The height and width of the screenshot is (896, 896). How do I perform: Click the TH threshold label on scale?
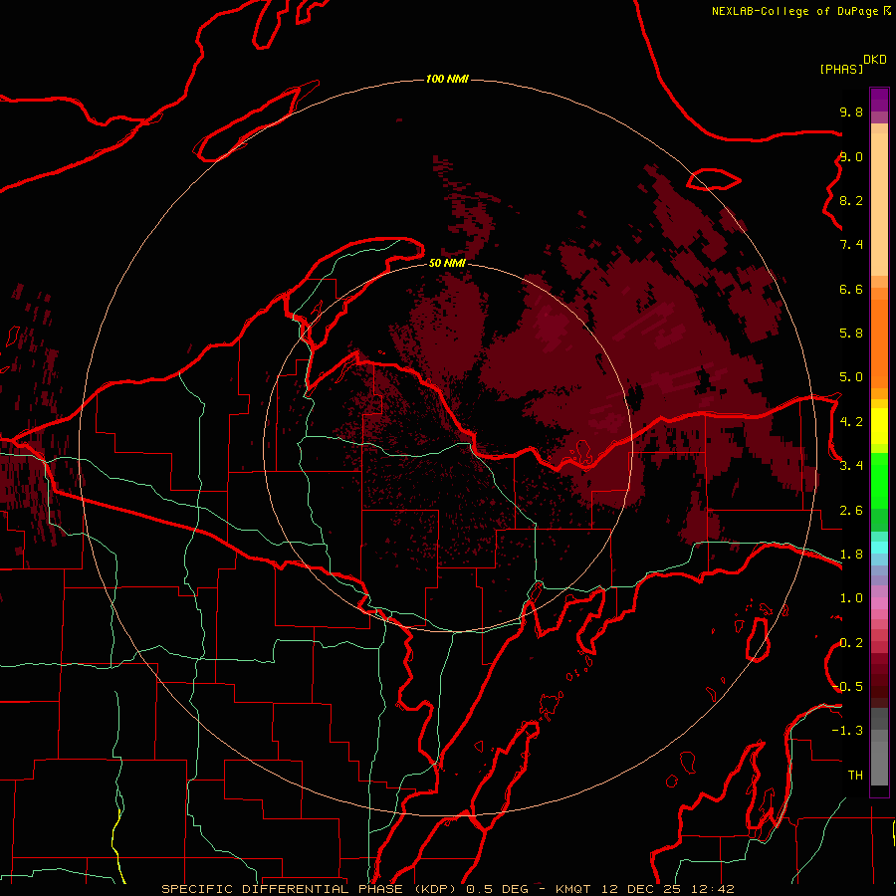click(x=855, y=776)
